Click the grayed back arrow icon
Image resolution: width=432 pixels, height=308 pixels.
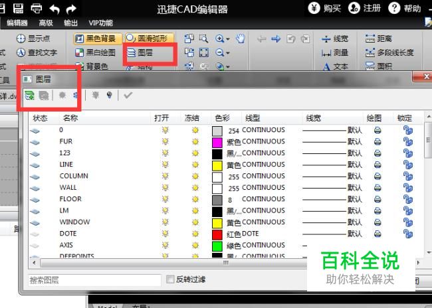[x=261, y=38]
